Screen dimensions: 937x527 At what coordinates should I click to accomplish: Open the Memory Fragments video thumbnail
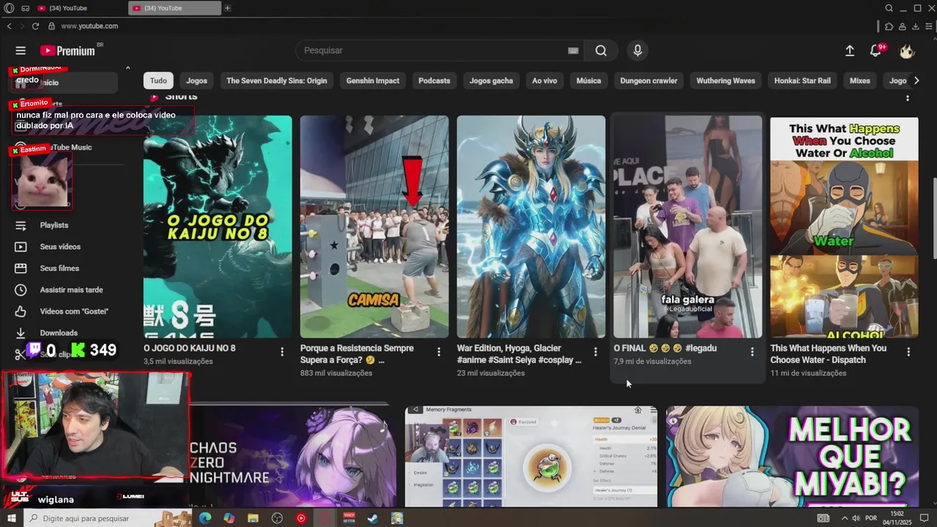pyautogui.click(x=531, y=456)
